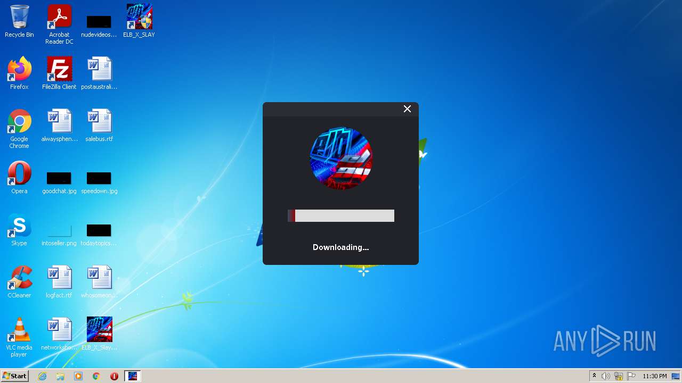Click the download progress bar
This screenshot has width=682, height=383.
click(x=341, y=215)
